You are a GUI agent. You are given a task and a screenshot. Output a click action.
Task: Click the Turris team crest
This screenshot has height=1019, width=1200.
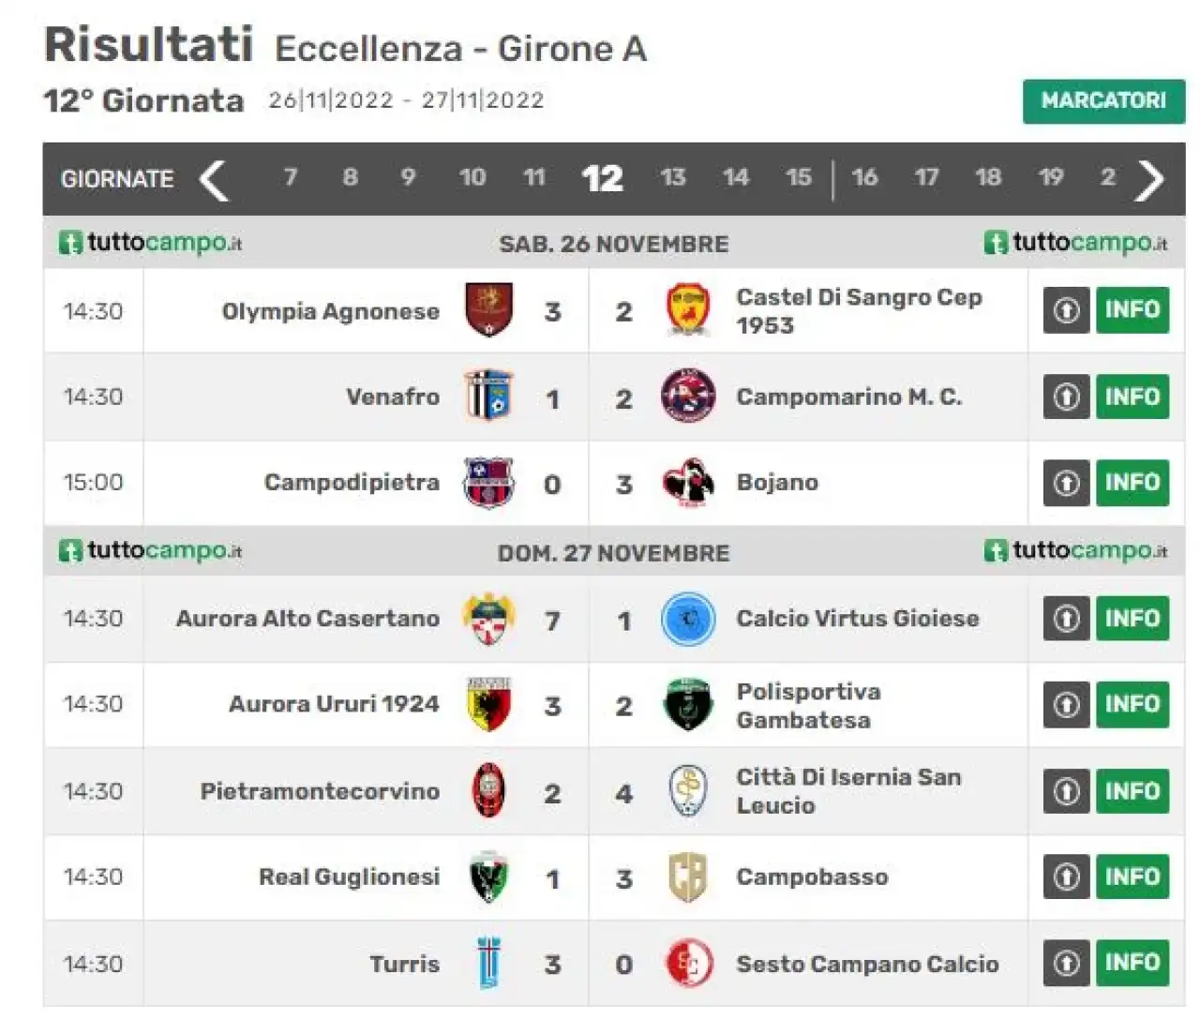click(x=488, y=963)
